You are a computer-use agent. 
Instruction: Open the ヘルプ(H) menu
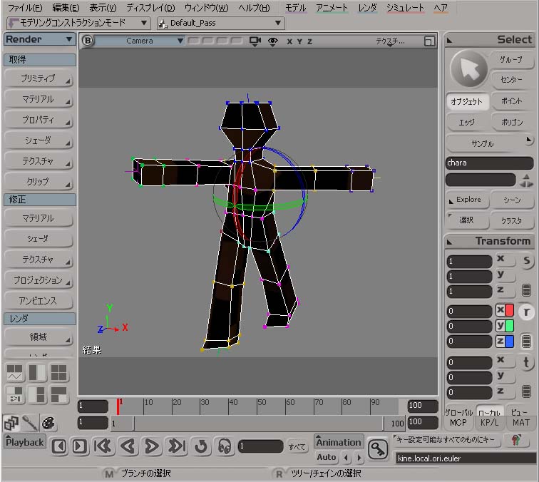[254, 8]
